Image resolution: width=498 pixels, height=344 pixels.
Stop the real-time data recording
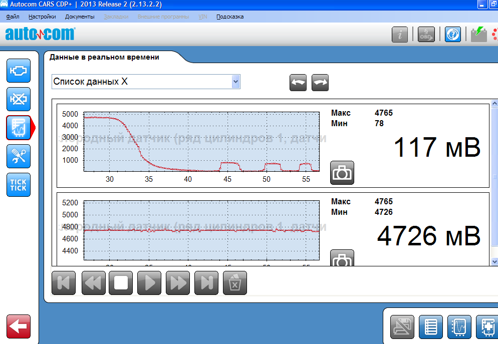[x=121, y=283]
